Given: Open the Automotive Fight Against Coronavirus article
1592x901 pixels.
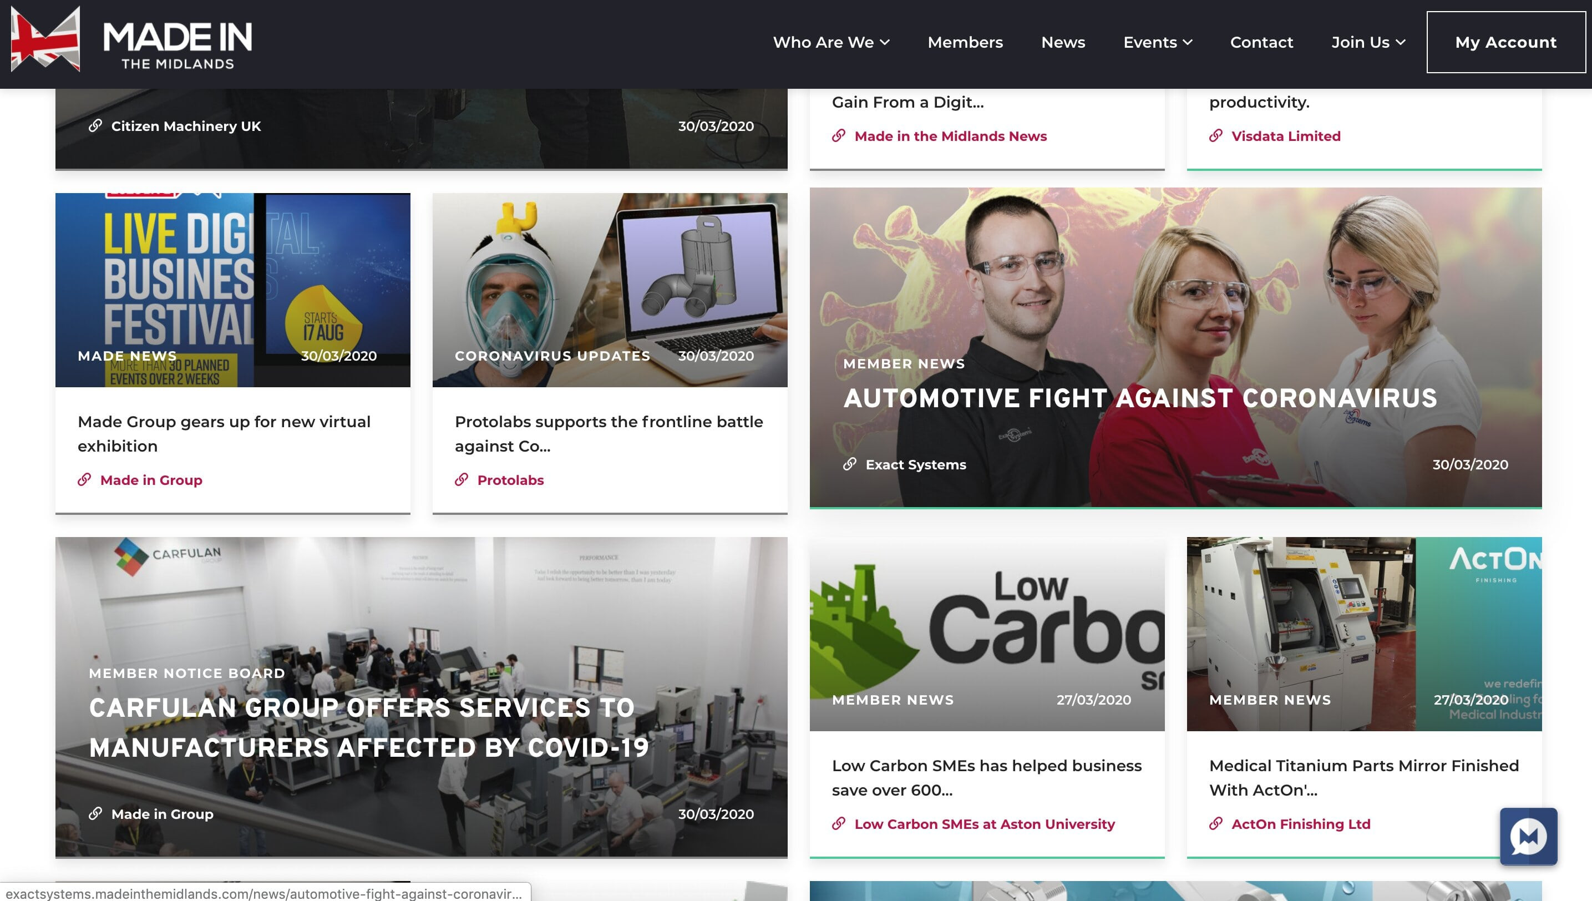Looking at the screenshot, I should 1140,398.
